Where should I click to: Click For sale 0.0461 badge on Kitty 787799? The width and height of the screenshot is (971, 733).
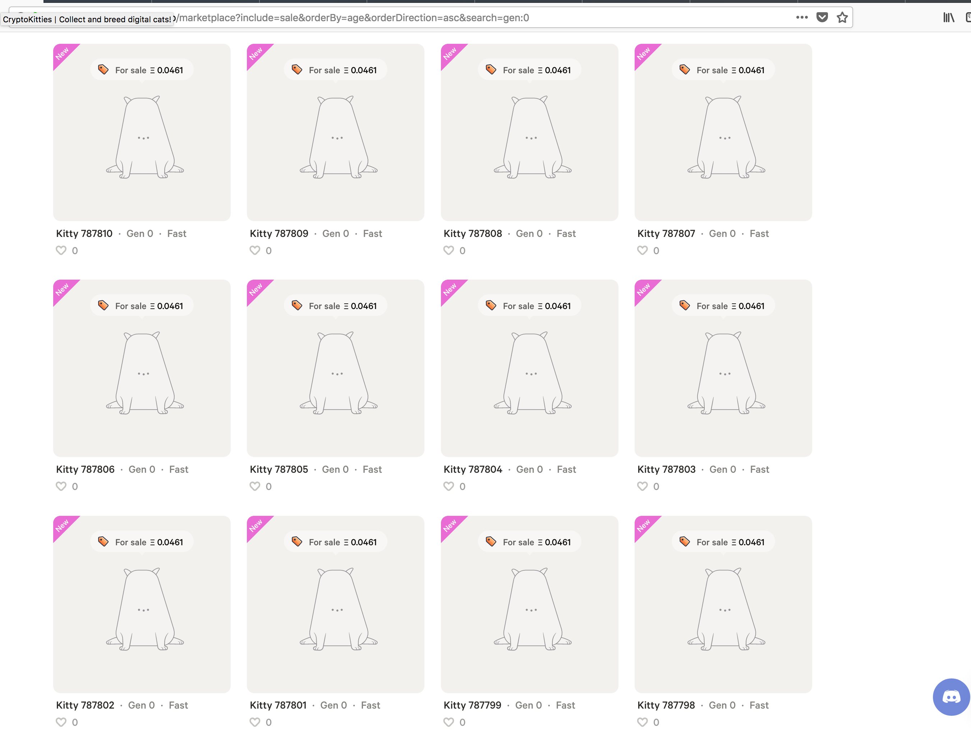[529, 542]
